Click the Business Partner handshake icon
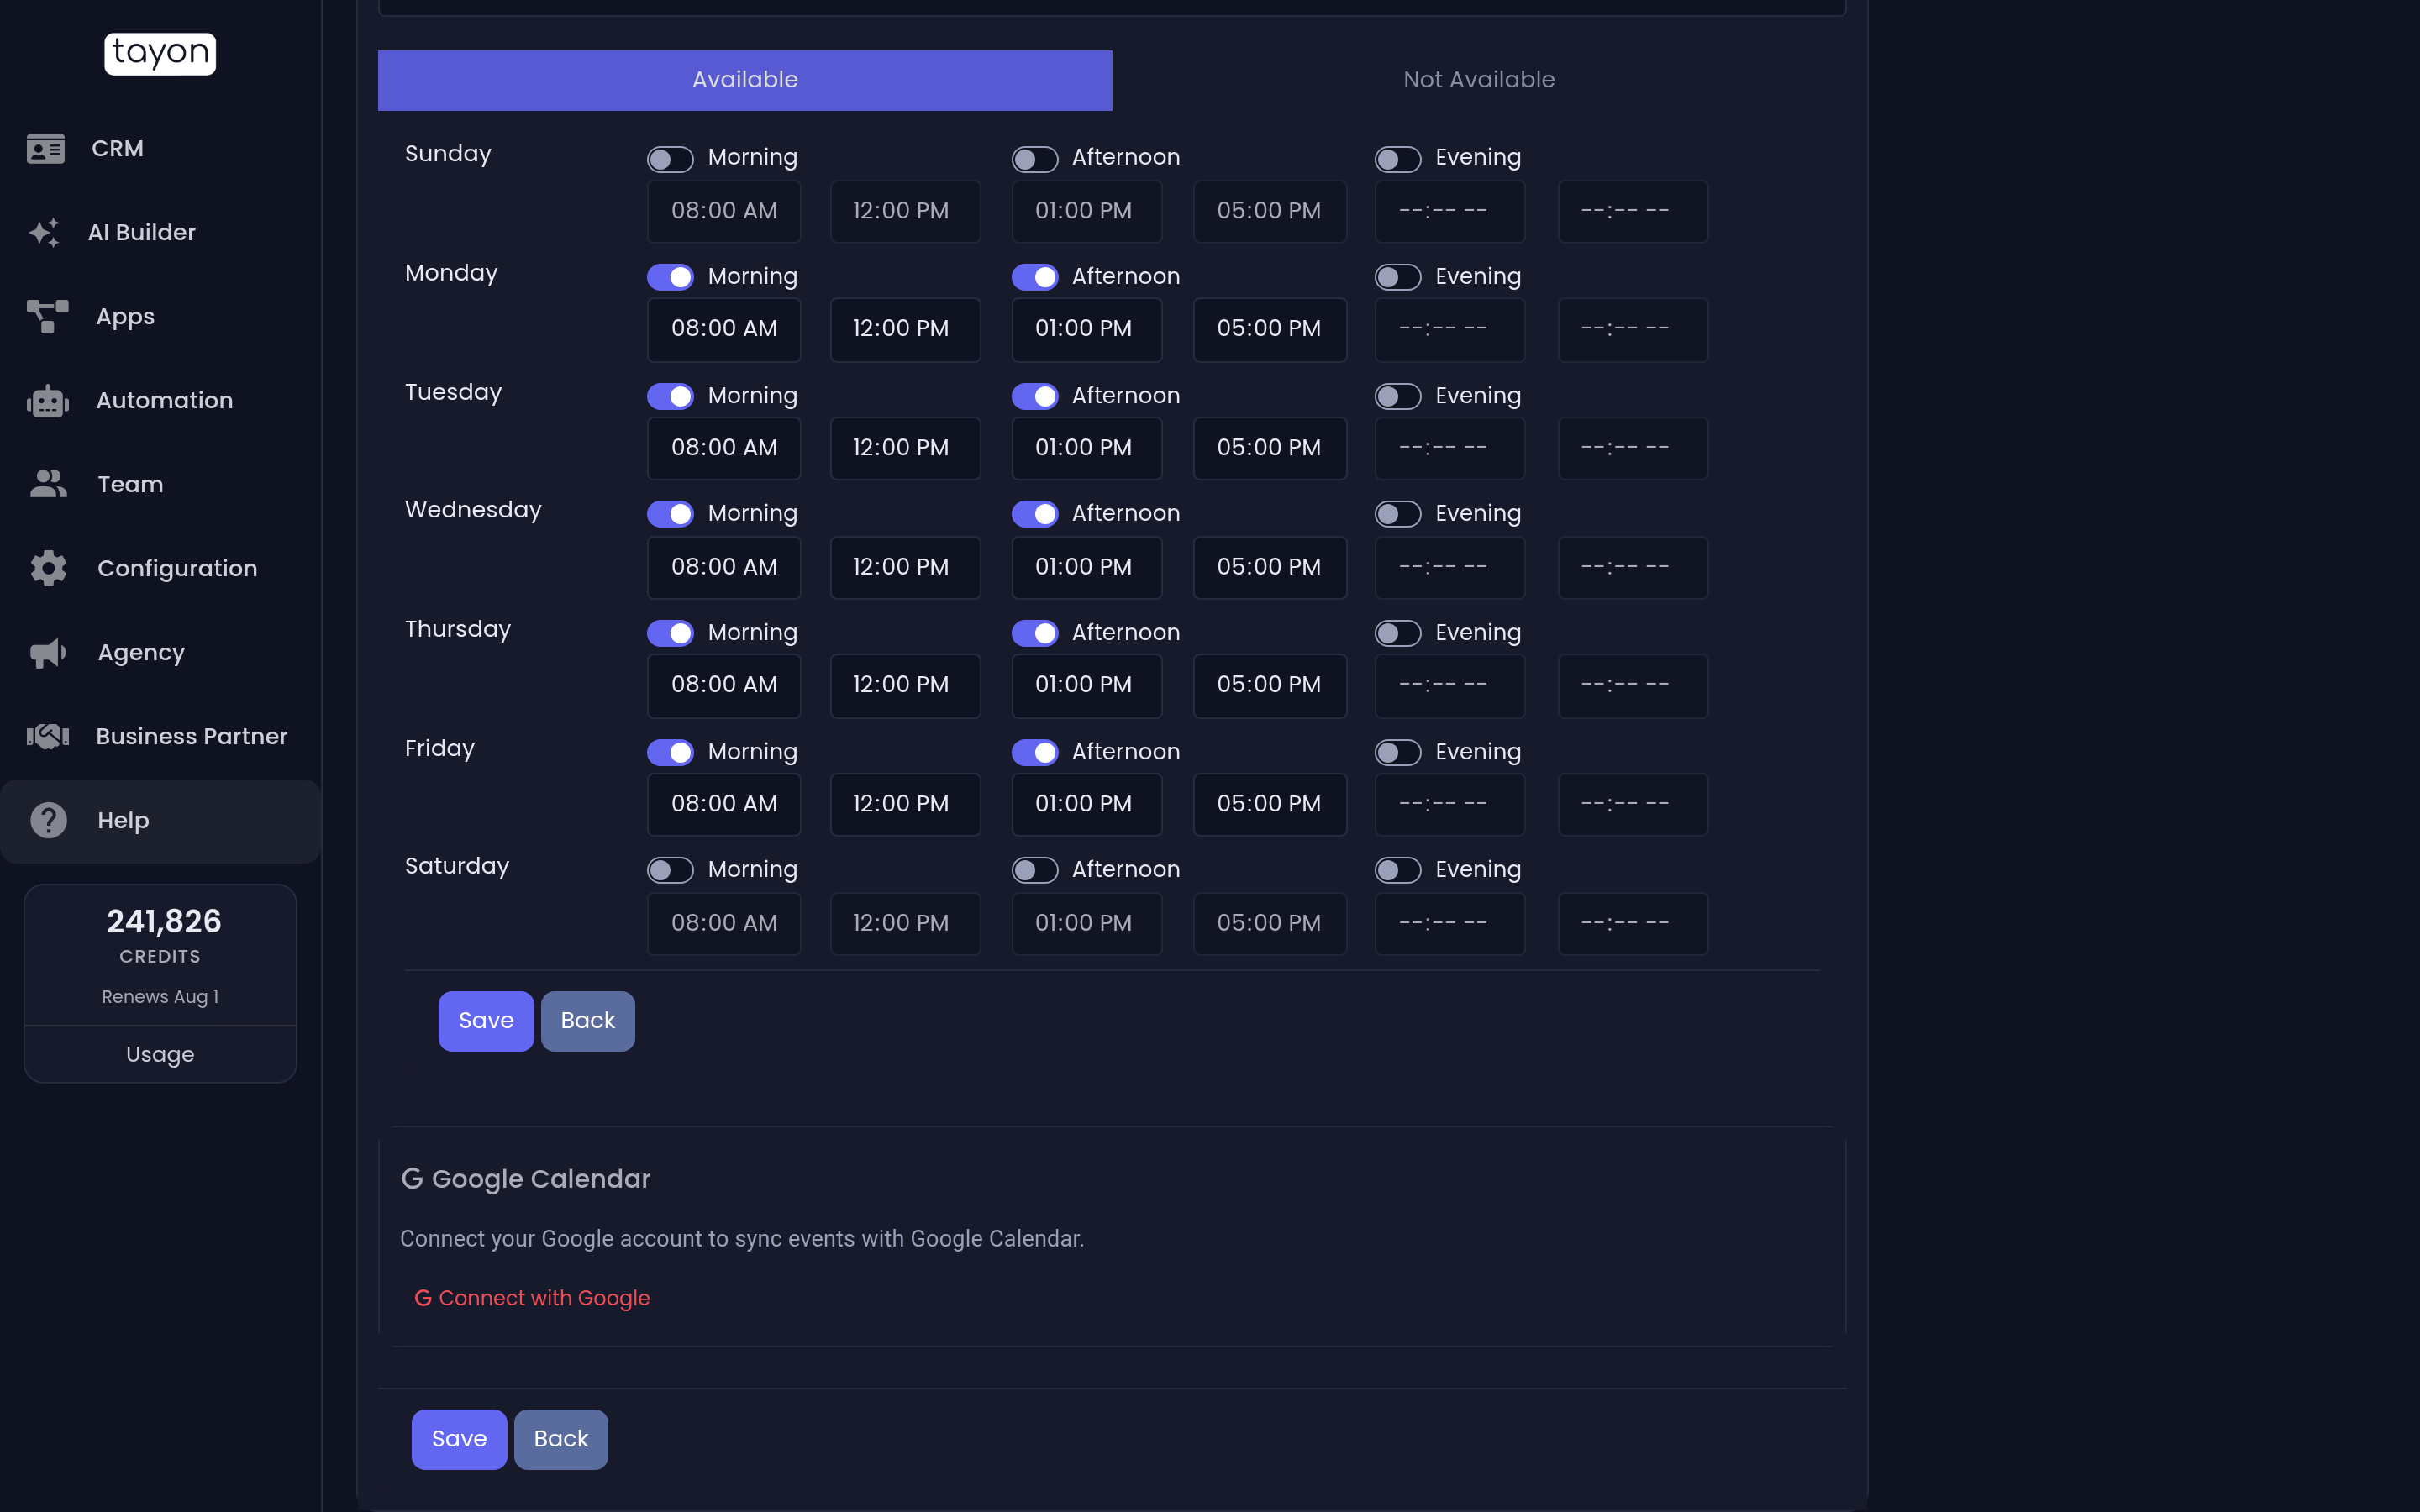2420x1512 pixels. [48, 737]
